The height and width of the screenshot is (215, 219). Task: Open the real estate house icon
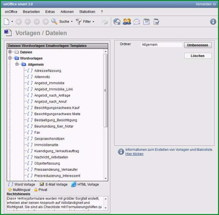pyautogui.click(x=117, y=22)
